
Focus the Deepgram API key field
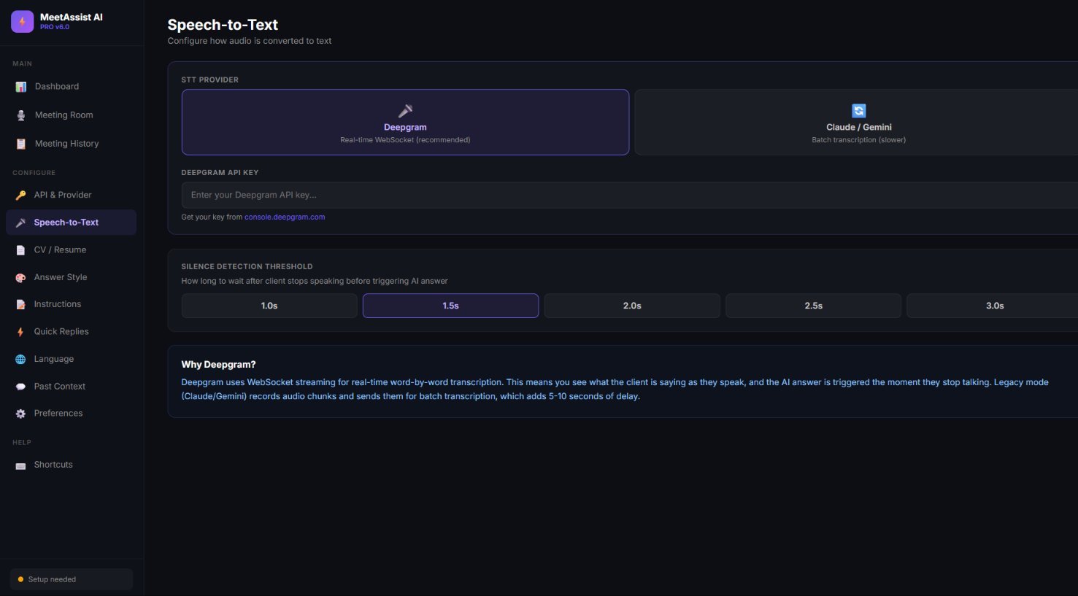tap(630, 196)
